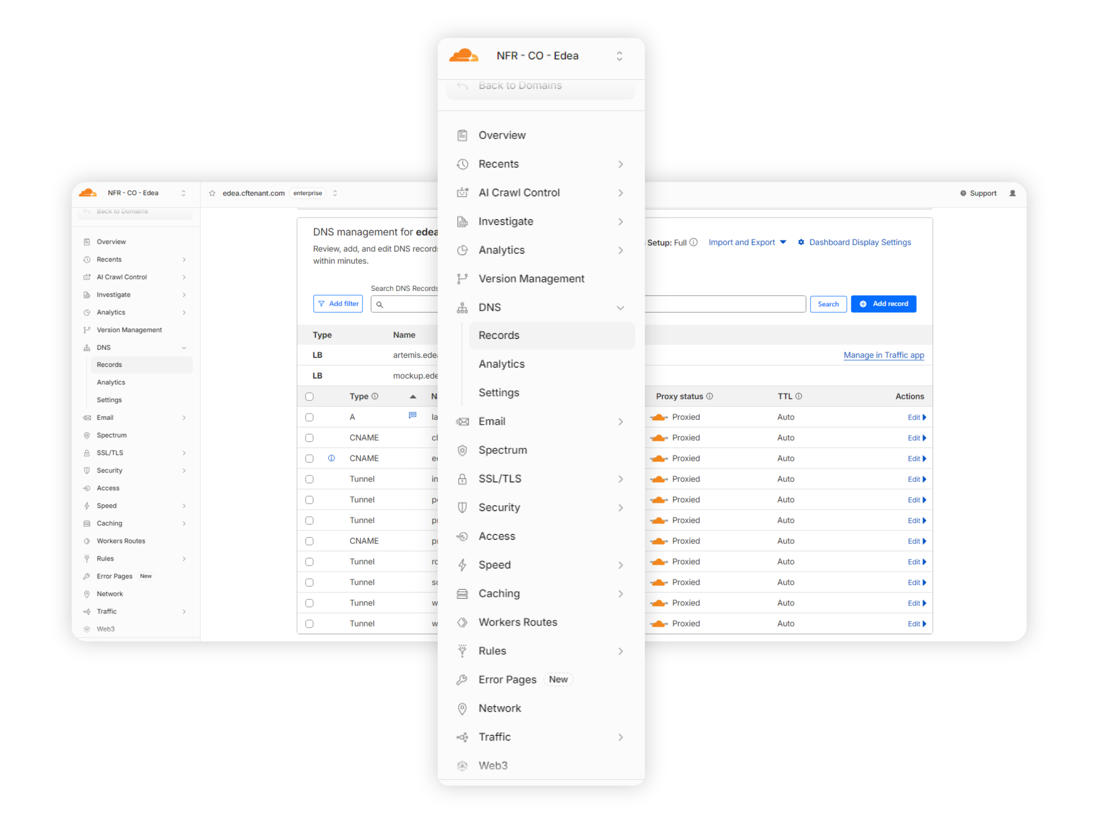Click DNS network icon in enlarged sidebar
Viewport: 1098px width, 823px height.
coord(462,308)
